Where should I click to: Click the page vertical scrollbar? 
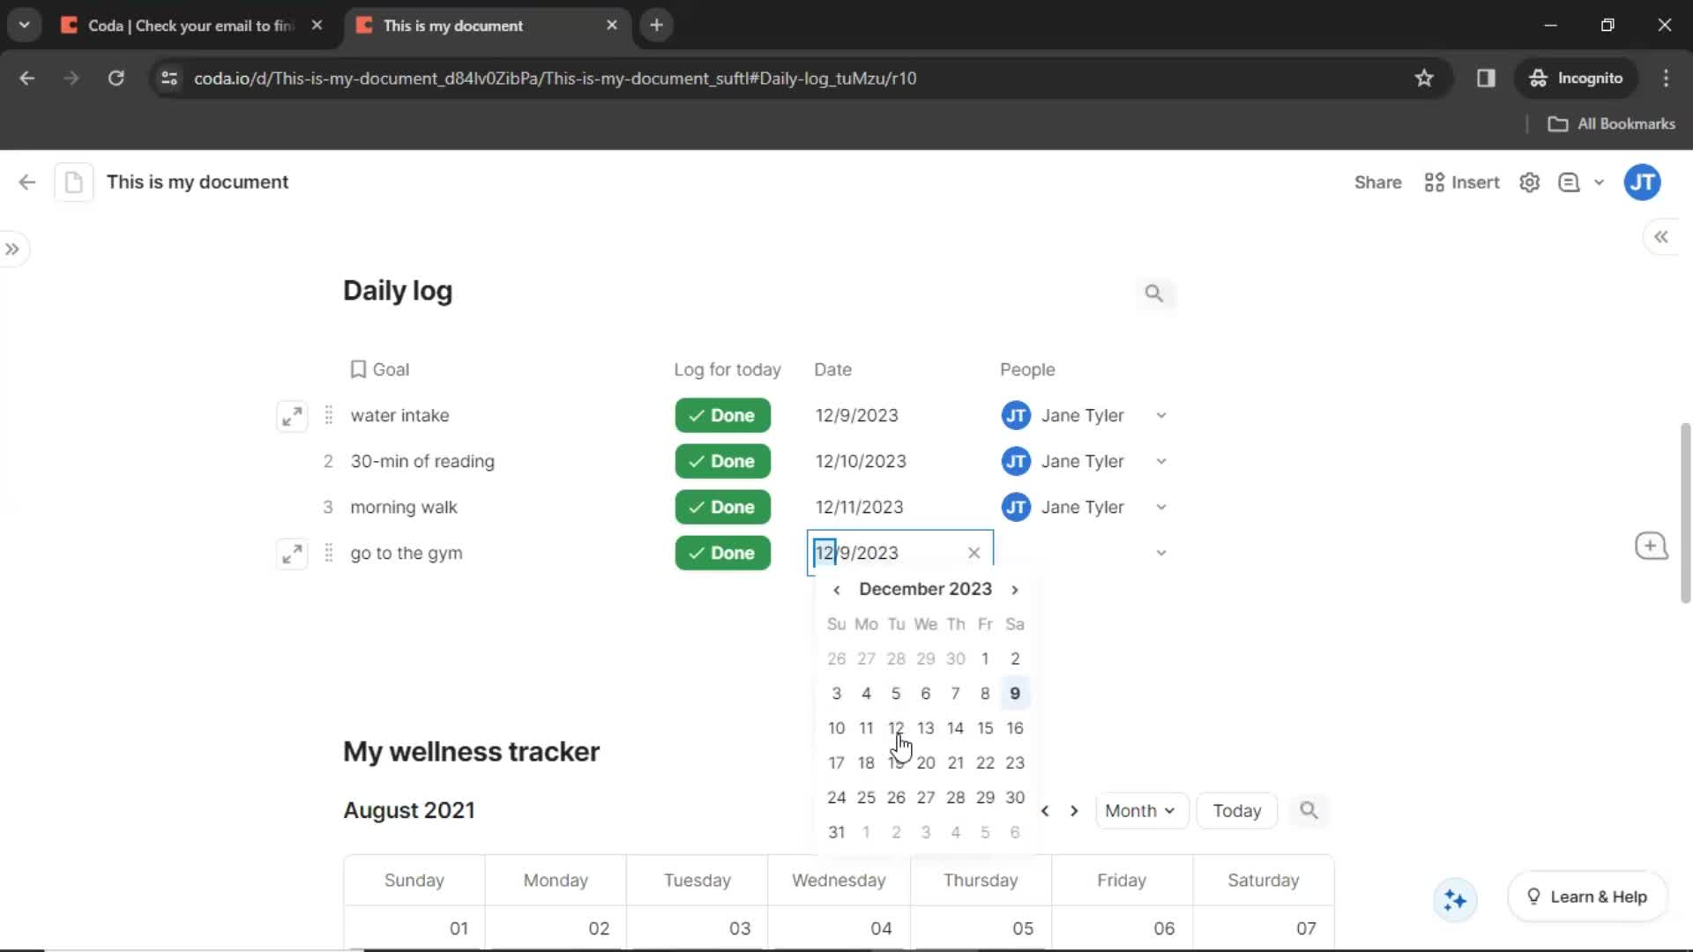click(1685, 513)
